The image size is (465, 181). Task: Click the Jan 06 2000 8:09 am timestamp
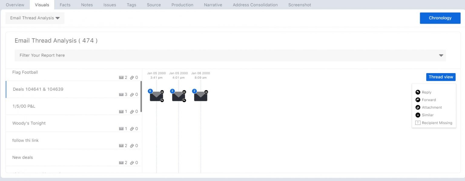tap(201, 75)
